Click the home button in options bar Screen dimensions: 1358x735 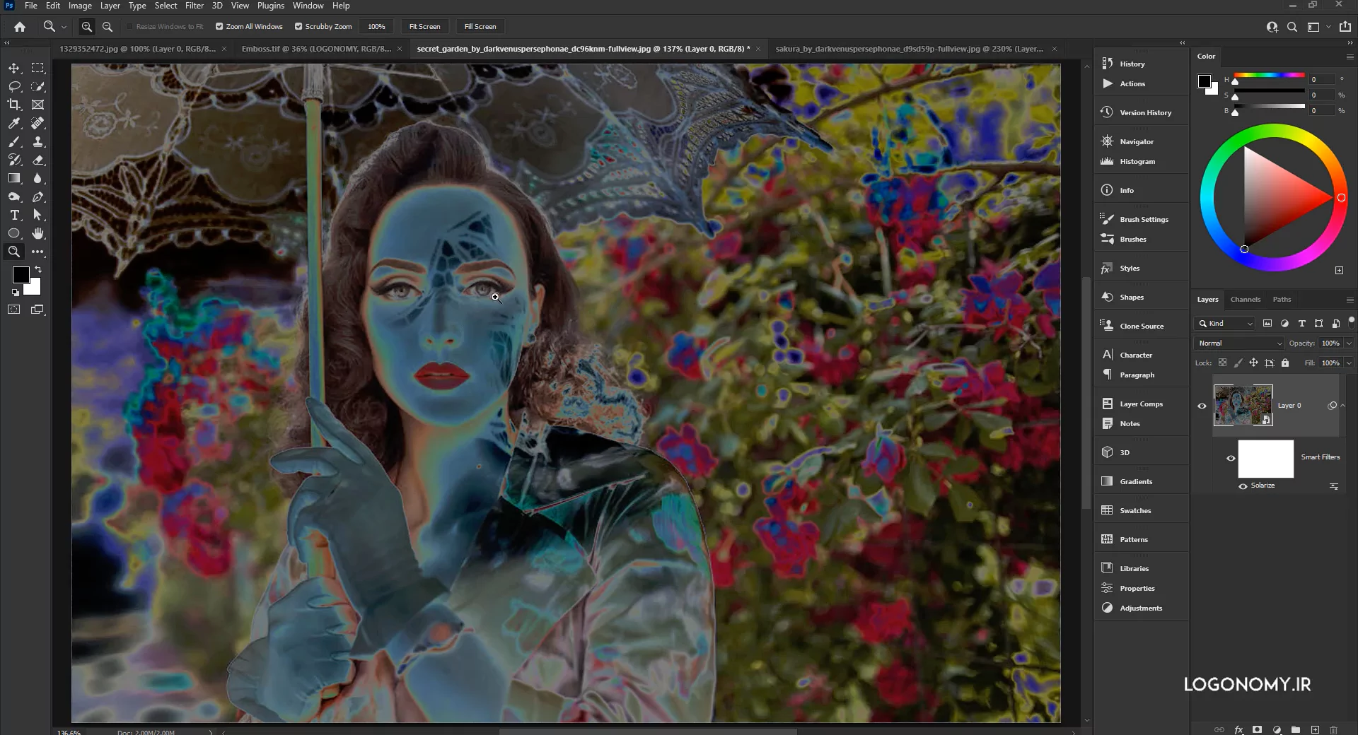click(20, 26)
